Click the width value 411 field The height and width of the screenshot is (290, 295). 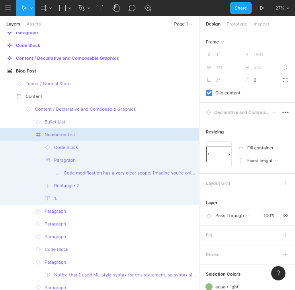(219, 67)
